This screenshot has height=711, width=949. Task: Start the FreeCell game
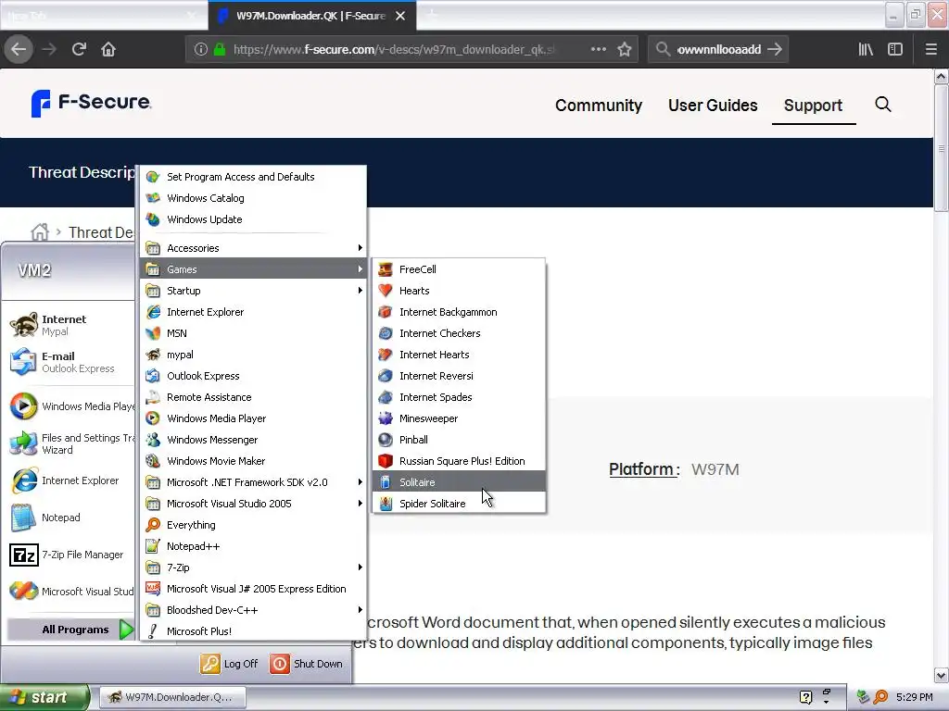point(459,269)
